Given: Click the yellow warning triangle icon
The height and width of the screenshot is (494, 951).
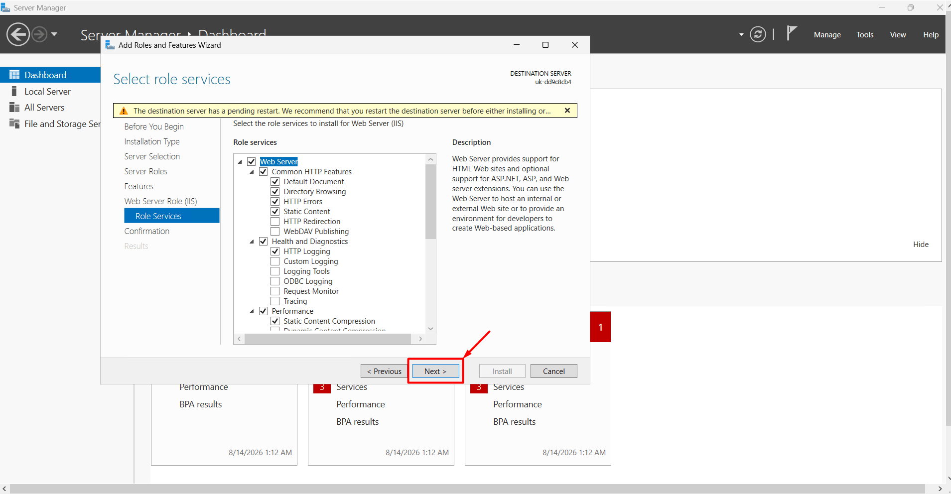Looking at the screenshot, I should coord(124,111).
